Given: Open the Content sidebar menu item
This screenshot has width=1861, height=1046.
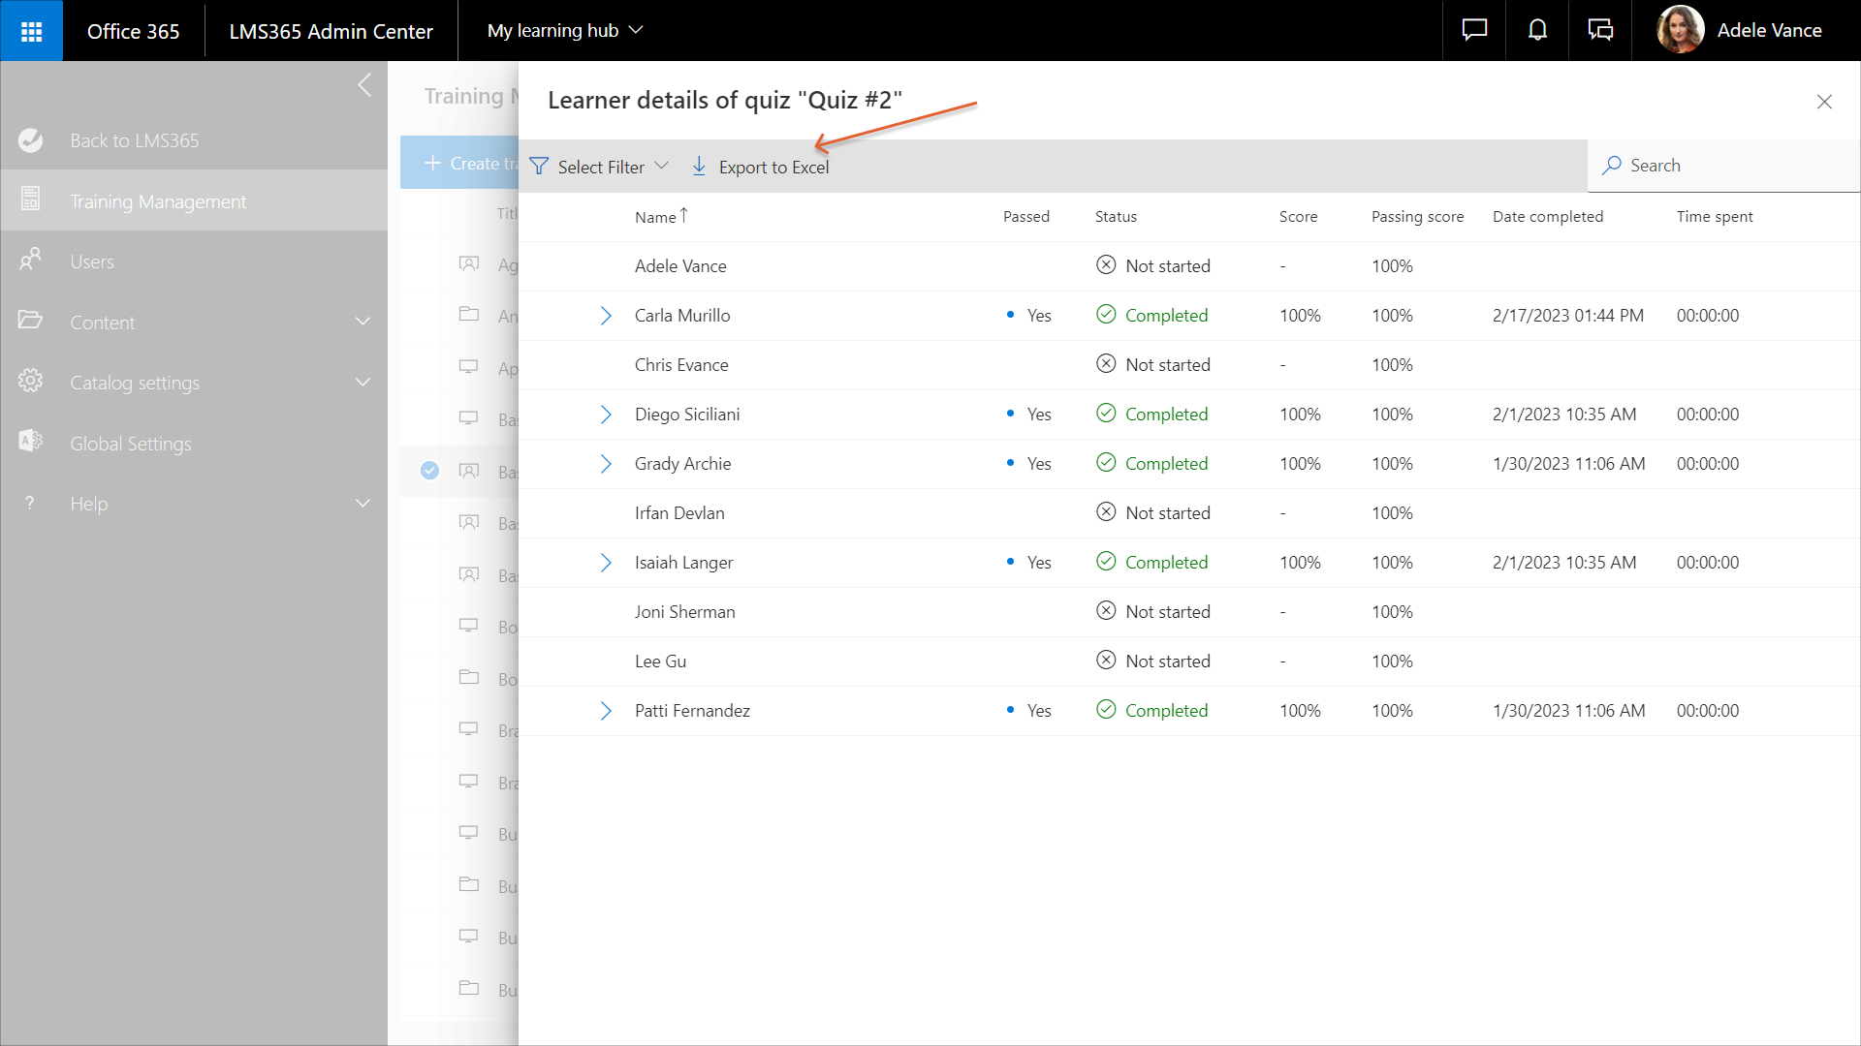Looking at the screenshot, I should click(103, 323).
